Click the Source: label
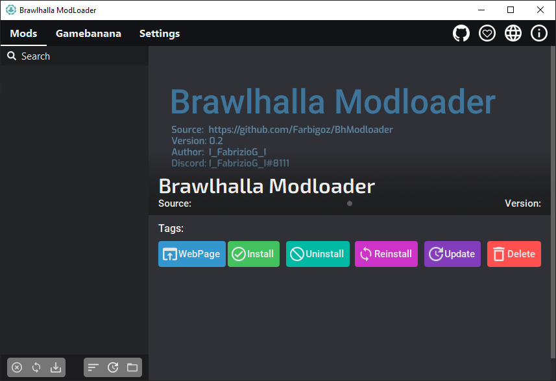 pos(175,203)
